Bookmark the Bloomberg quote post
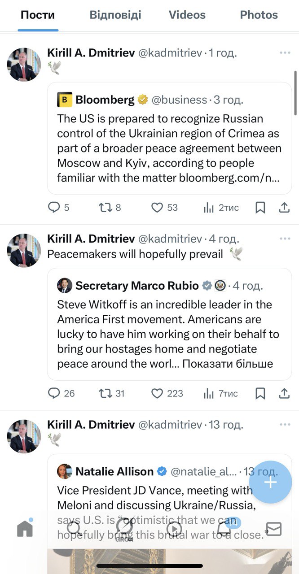The image size is (299, 574). pyautogui.click(x=260, y=208)
